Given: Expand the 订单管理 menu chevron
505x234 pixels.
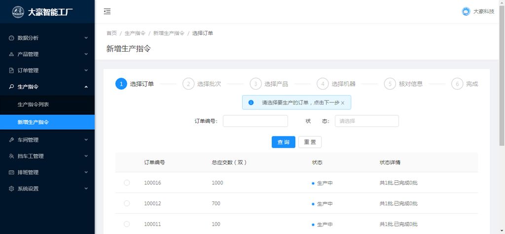Looking at the screenshot, I should (86, 70).
